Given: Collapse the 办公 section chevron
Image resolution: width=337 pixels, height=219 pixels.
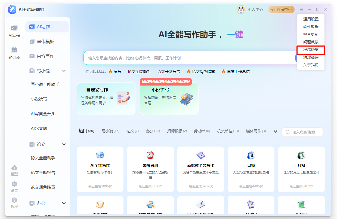Looking at the screenshot, I should pos(64,203).
